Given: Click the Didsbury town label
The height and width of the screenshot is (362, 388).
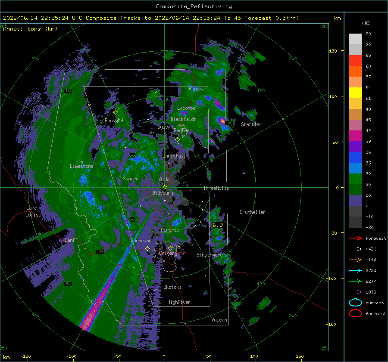Looking at the screenshot, I should (x=163, y=193).
